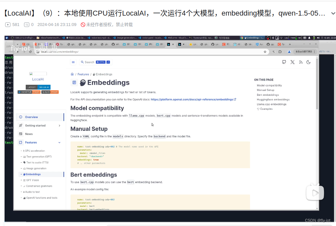
Task: Open the X (Twitter) icon in header
Action: (292, 62)
